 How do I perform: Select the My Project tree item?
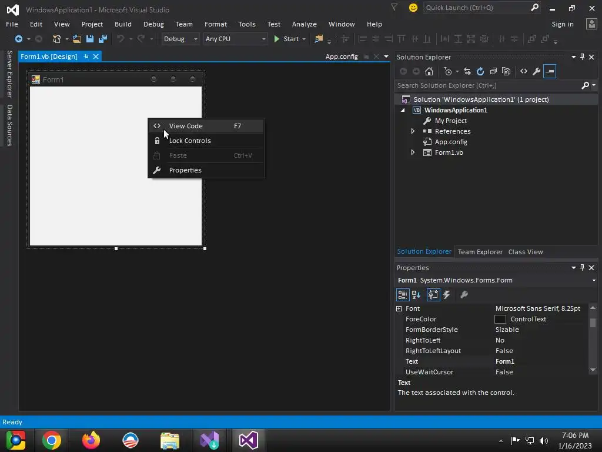coord(451,121)
